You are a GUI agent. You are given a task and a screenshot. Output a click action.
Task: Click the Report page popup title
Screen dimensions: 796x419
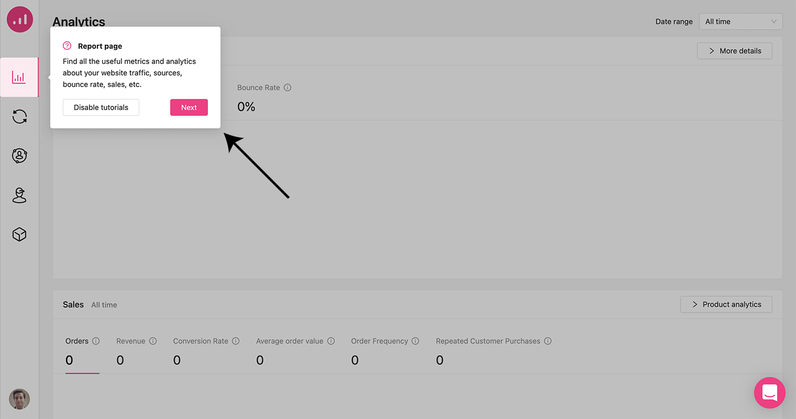[100, 46]
